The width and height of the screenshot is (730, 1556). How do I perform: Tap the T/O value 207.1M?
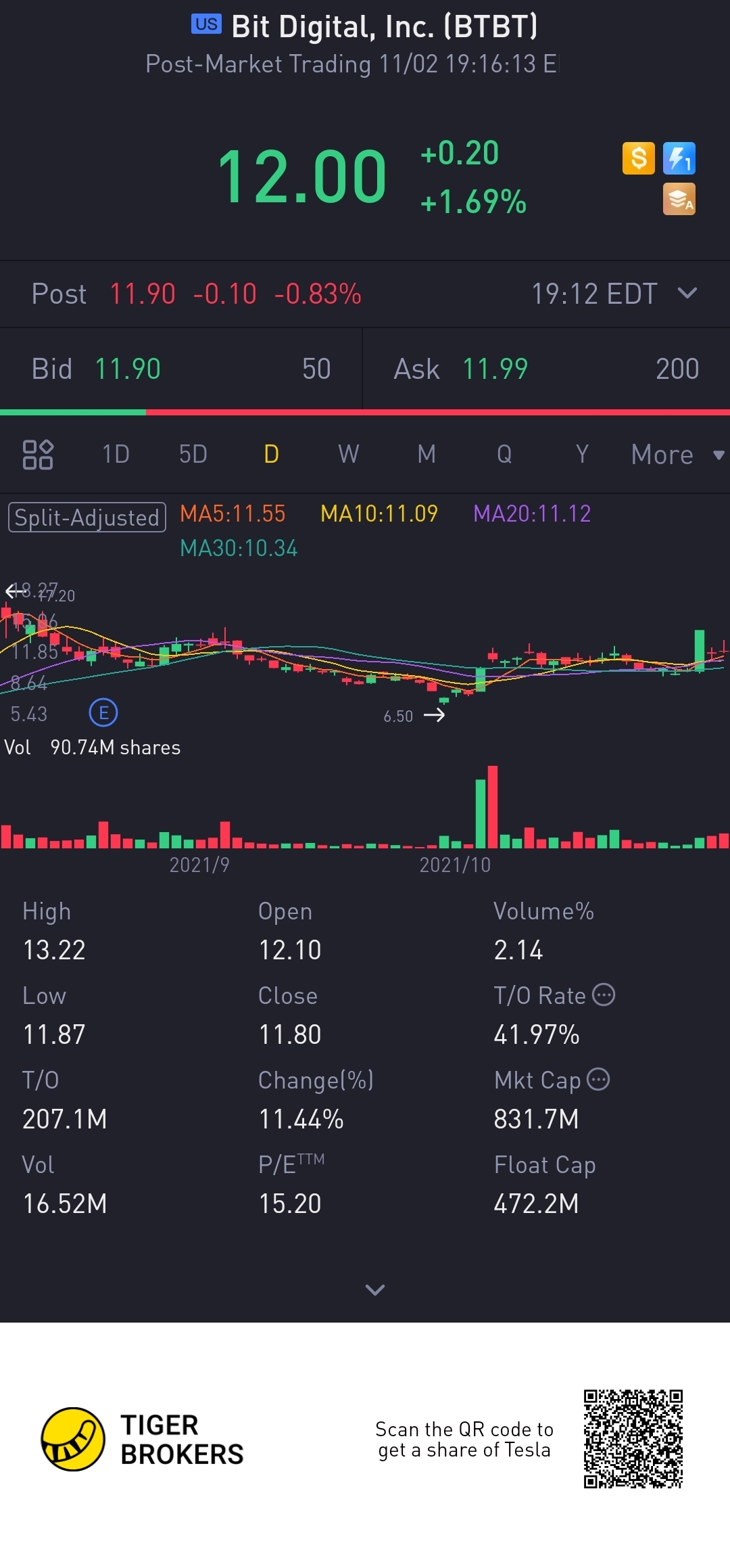coord(65,1119)
